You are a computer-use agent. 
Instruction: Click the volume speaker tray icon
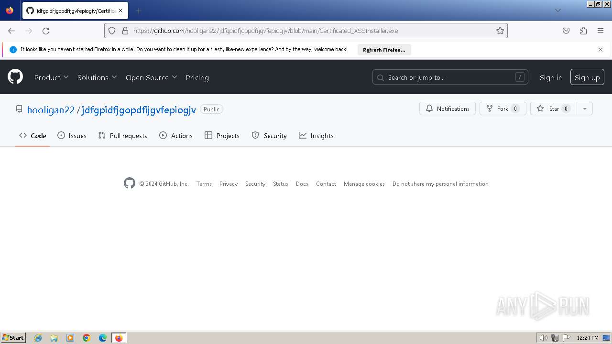(543, 338)
